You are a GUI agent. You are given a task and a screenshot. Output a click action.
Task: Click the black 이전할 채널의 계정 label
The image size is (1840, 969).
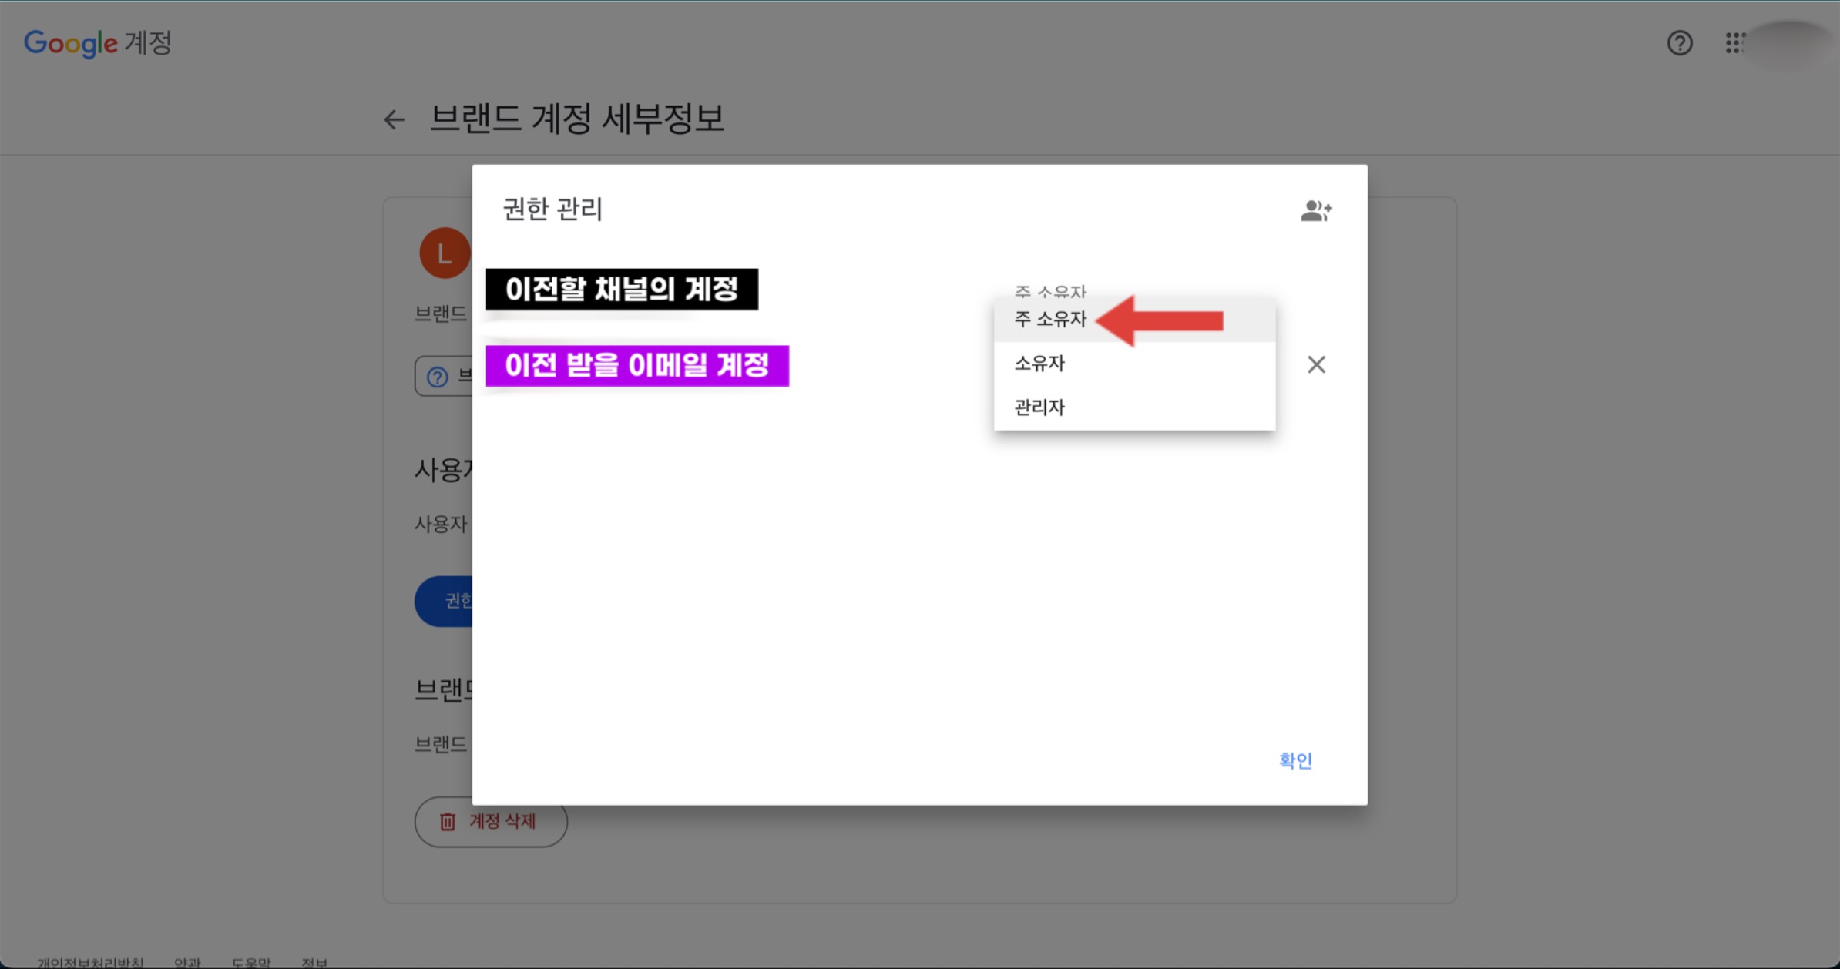pyautogui.click(x=621, y=290)
